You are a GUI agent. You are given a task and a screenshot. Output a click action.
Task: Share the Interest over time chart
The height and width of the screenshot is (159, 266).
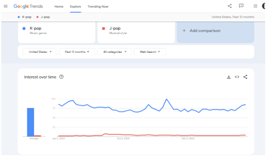pos(245,77)
